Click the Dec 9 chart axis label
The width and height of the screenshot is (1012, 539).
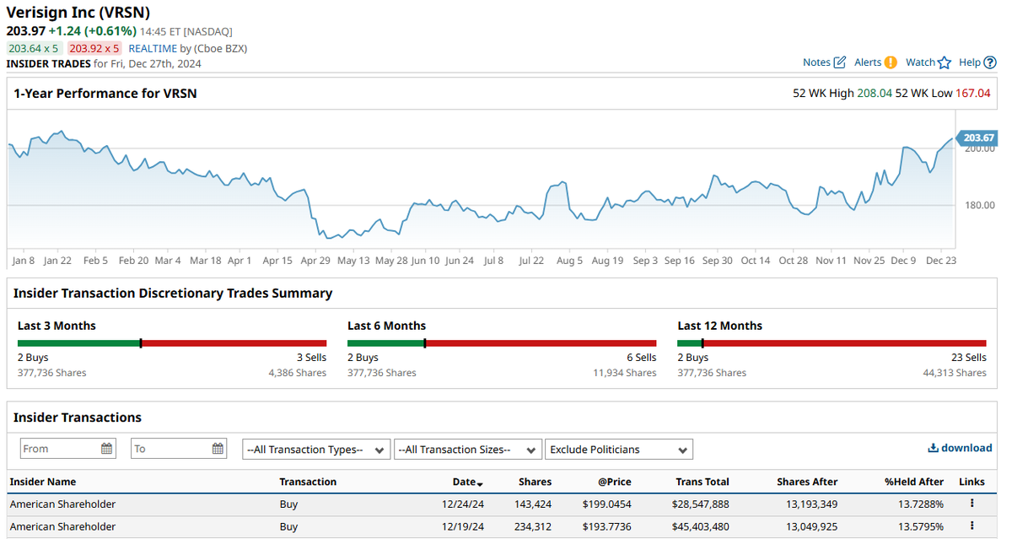pos(903,261)
